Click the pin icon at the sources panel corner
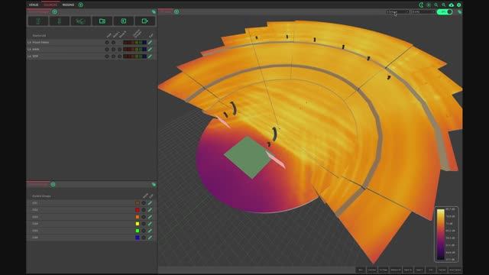Image resolution: width=489 pixels, height=275 pixels. point(154,12)
